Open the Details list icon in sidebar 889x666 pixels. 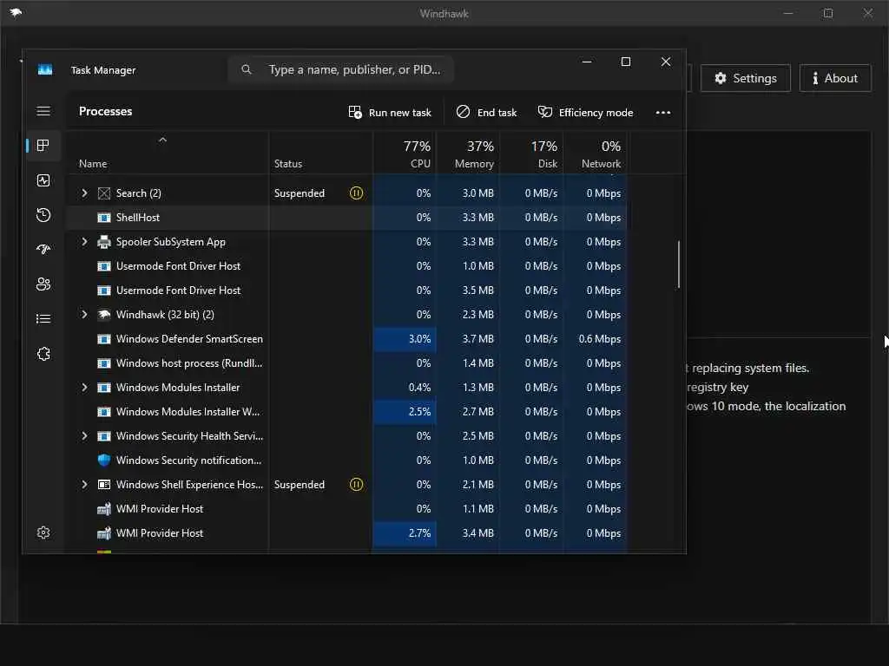coord(43,319)
